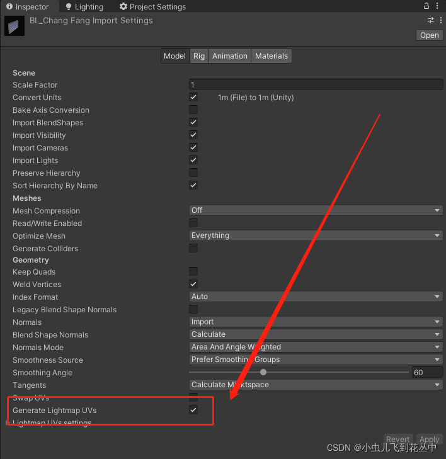Open the panel's three-dot menu next to the lock
446x459 pixels.
pos(437,6)
